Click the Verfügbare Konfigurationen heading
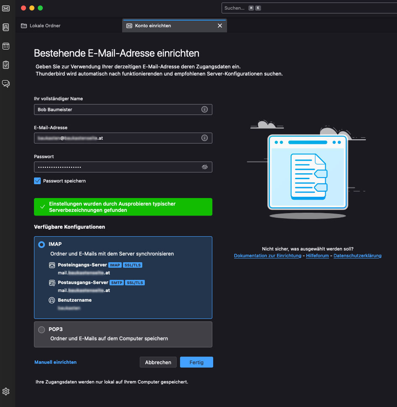397x407 pixels. tap(69, 227)
